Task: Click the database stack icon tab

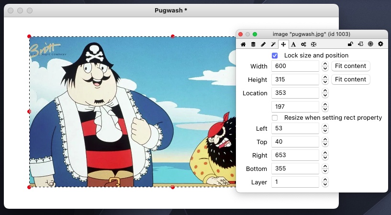Action: [x=253, y=45]
